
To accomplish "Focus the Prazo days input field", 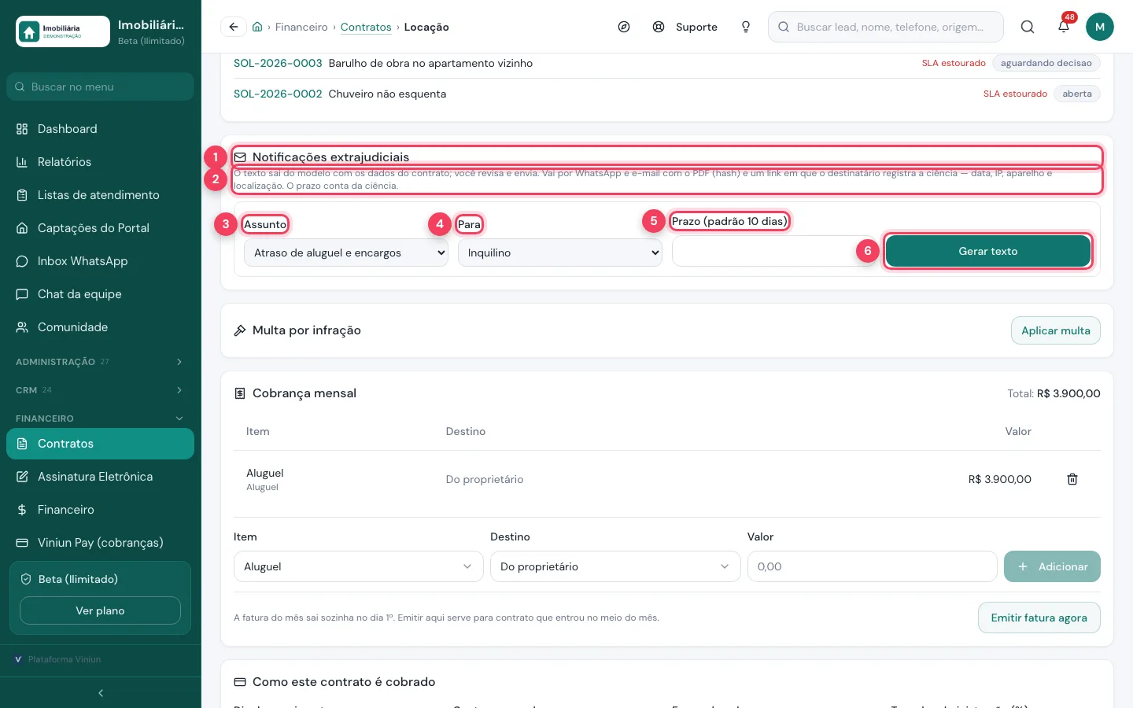I will click(774, 251).
